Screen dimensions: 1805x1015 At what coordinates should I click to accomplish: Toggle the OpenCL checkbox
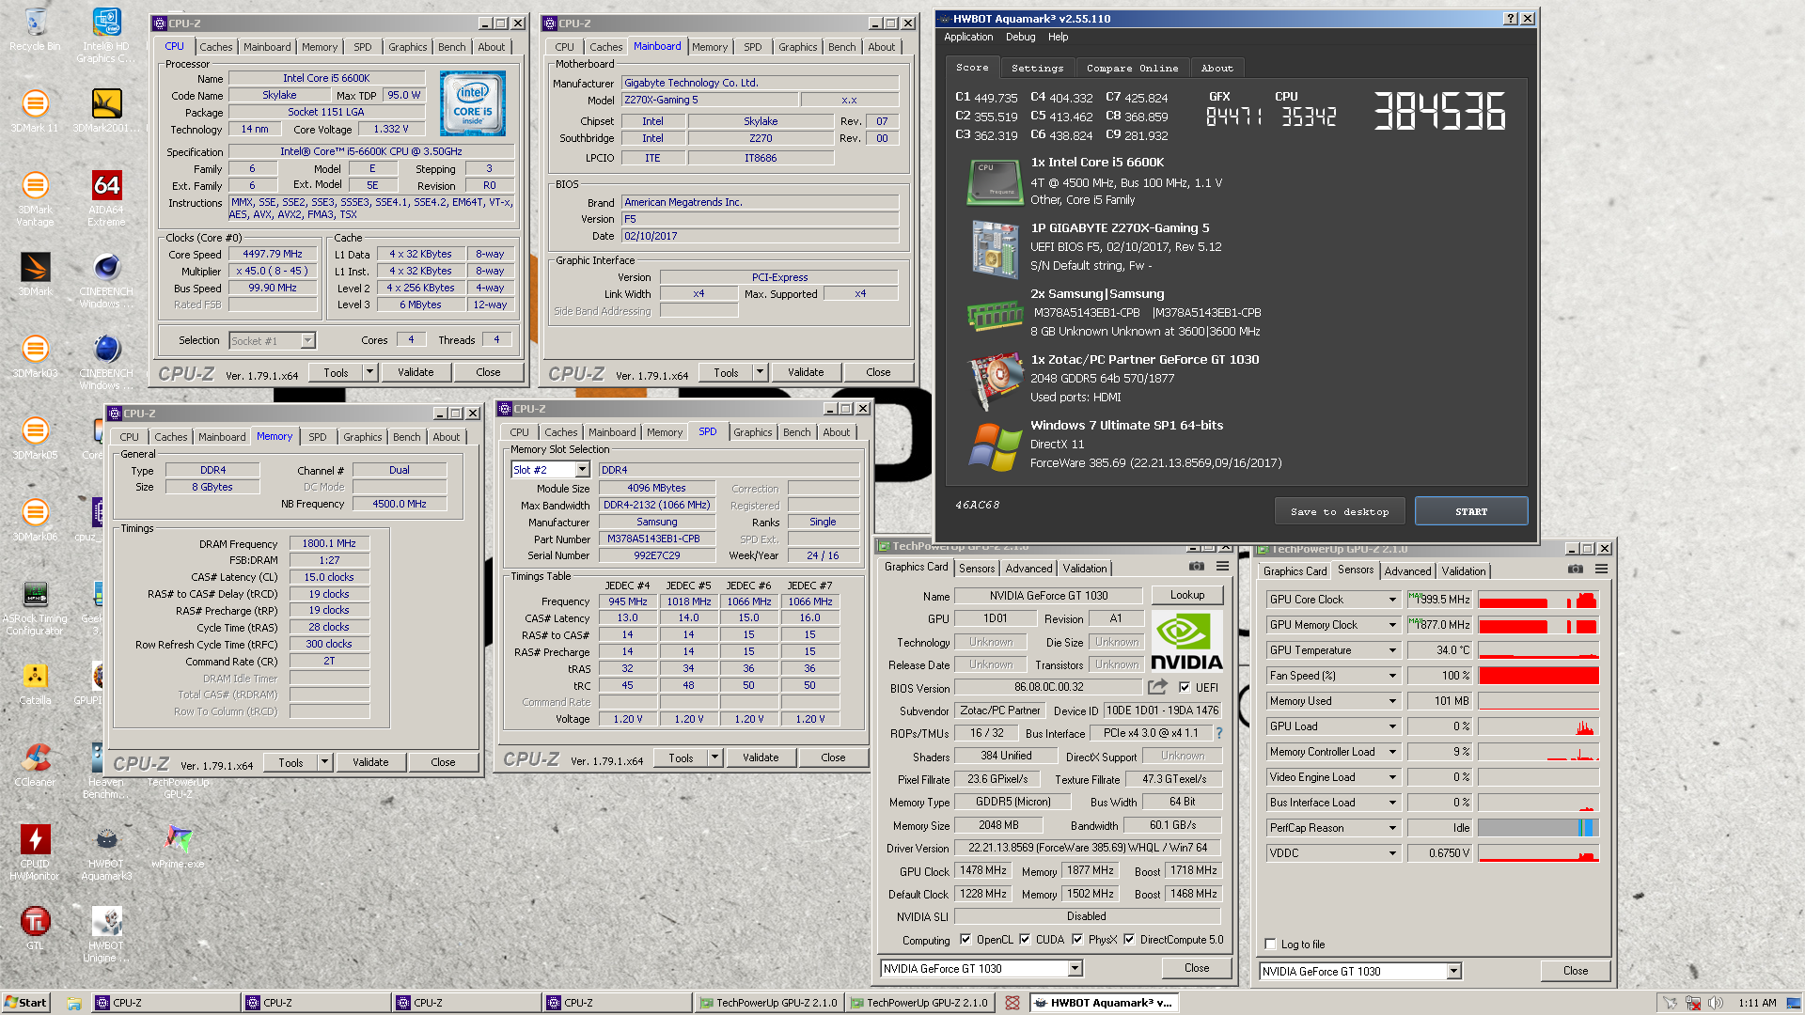(965, 940)
